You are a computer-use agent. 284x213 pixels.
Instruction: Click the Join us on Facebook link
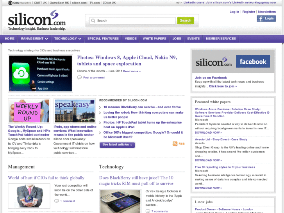tap(211, 78)
